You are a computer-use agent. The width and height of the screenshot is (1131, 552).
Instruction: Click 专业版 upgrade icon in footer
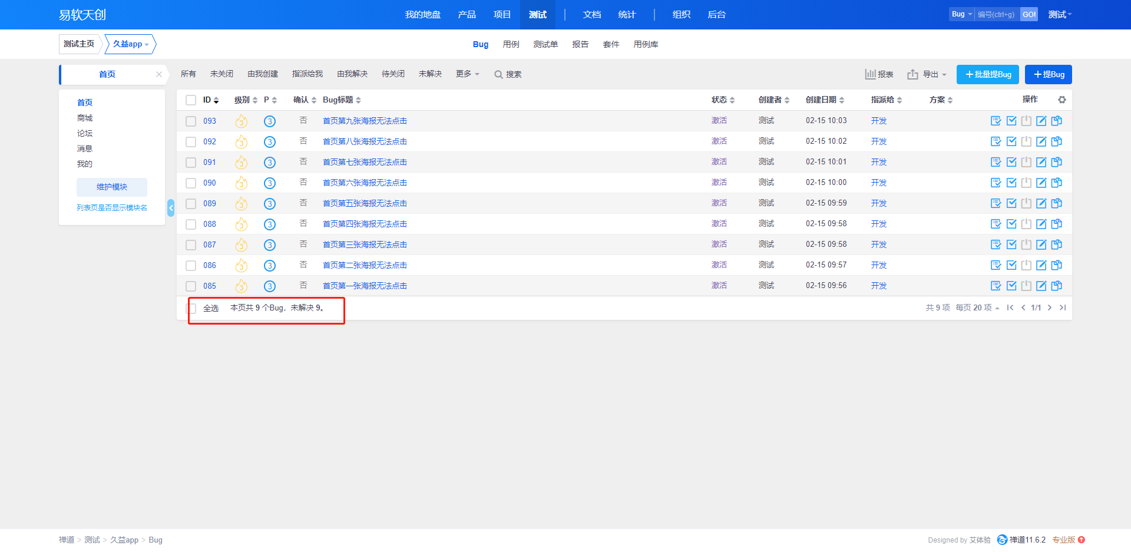click(x=1082, y=540)
